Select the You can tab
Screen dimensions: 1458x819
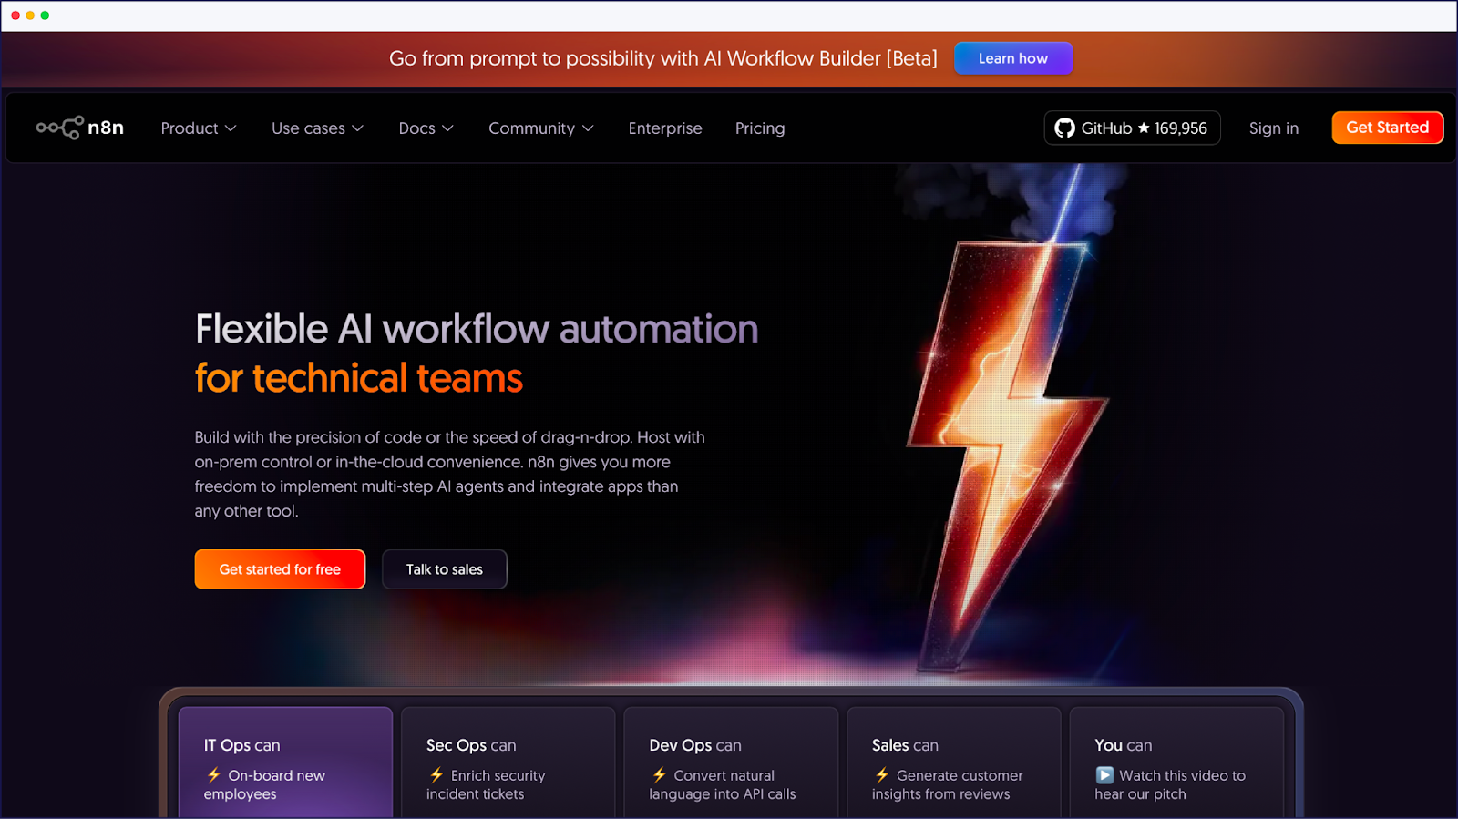click(1176, 763)
